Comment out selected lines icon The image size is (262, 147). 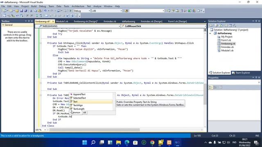(37, 16)
